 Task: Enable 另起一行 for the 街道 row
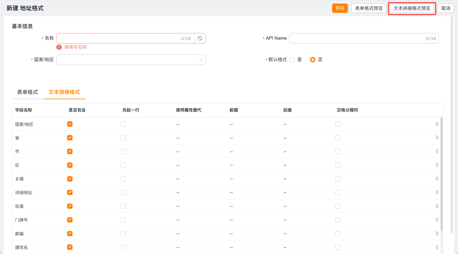[x=123, y=206]
